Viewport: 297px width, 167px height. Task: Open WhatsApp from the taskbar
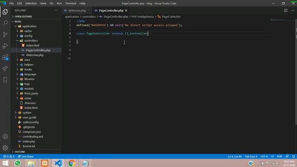click(x=18, y=163)
